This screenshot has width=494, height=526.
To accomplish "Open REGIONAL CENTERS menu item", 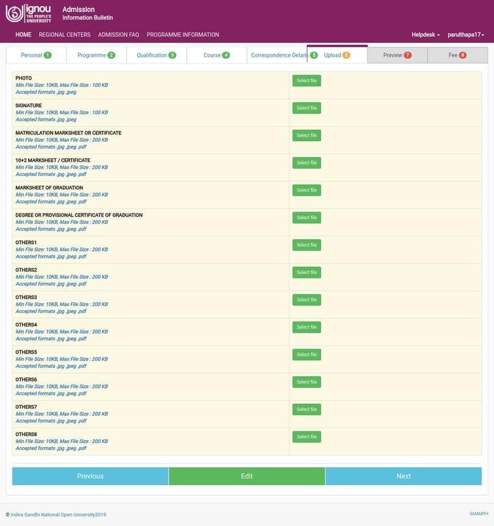I will coord(64,35).
